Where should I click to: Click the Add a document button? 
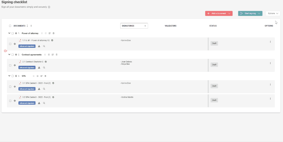(x=219, y=13)
